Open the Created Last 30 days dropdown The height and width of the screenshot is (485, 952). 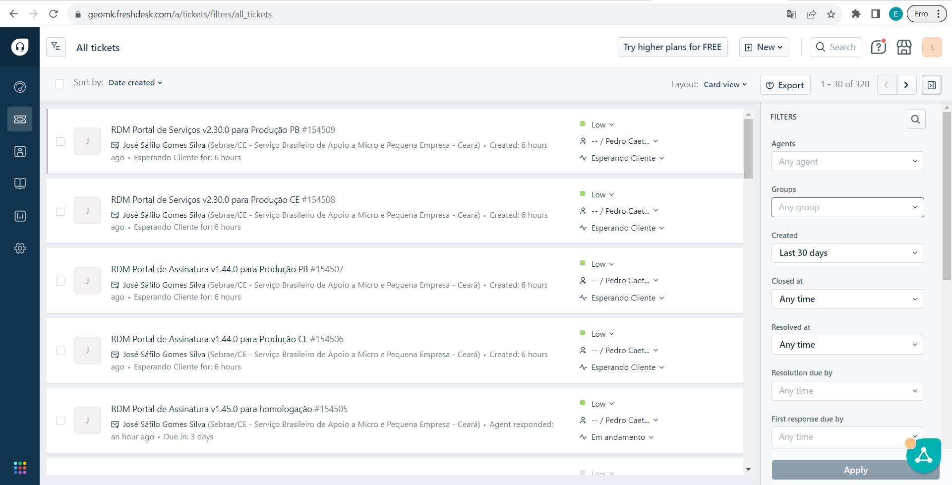pyautogui.click(x=847, y=253)
